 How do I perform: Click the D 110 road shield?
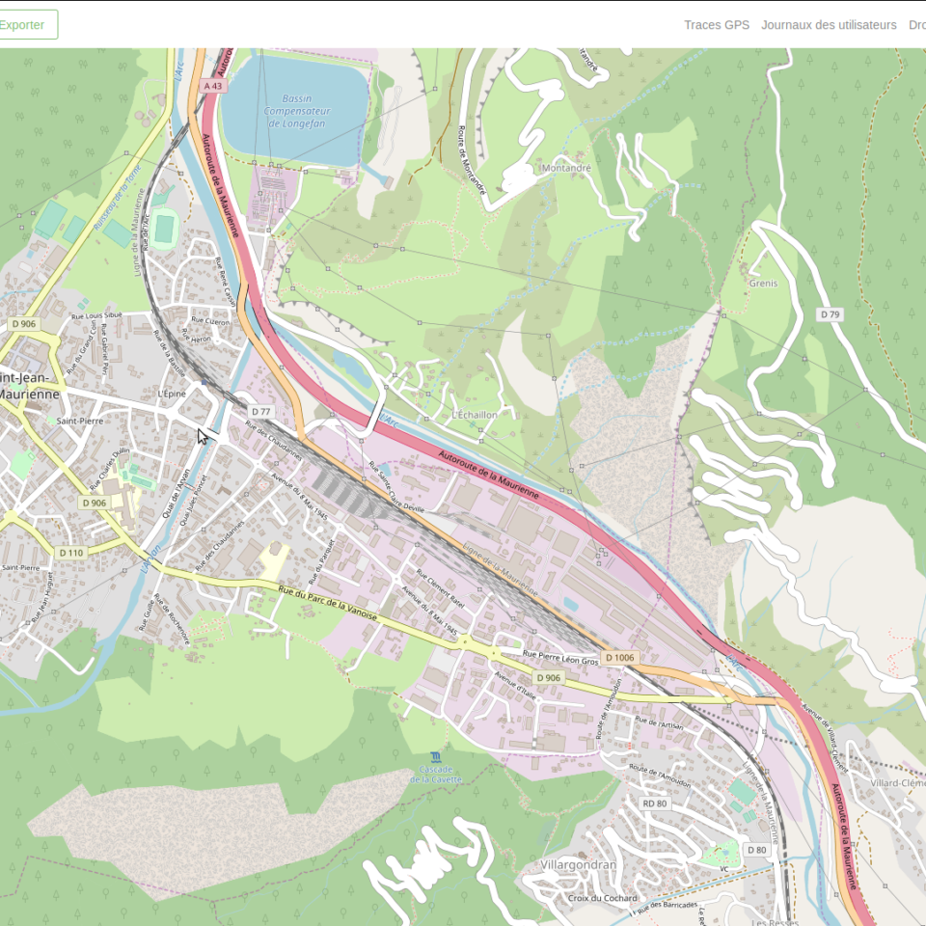(70, 553)
